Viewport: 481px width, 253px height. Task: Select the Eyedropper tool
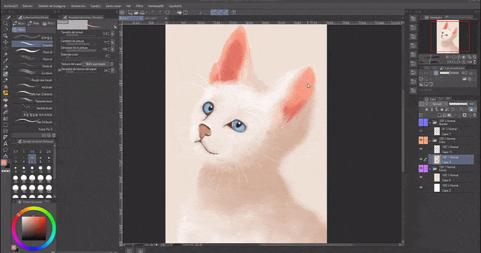[x=5, y=61]
